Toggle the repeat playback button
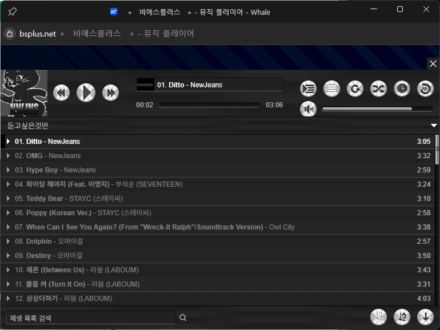 (355, 89)
